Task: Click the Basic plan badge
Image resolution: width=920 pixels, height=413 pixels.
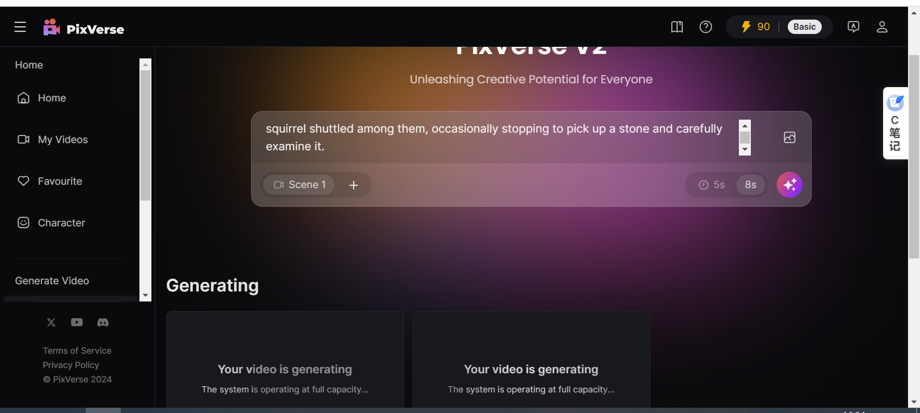Action: 804,27
